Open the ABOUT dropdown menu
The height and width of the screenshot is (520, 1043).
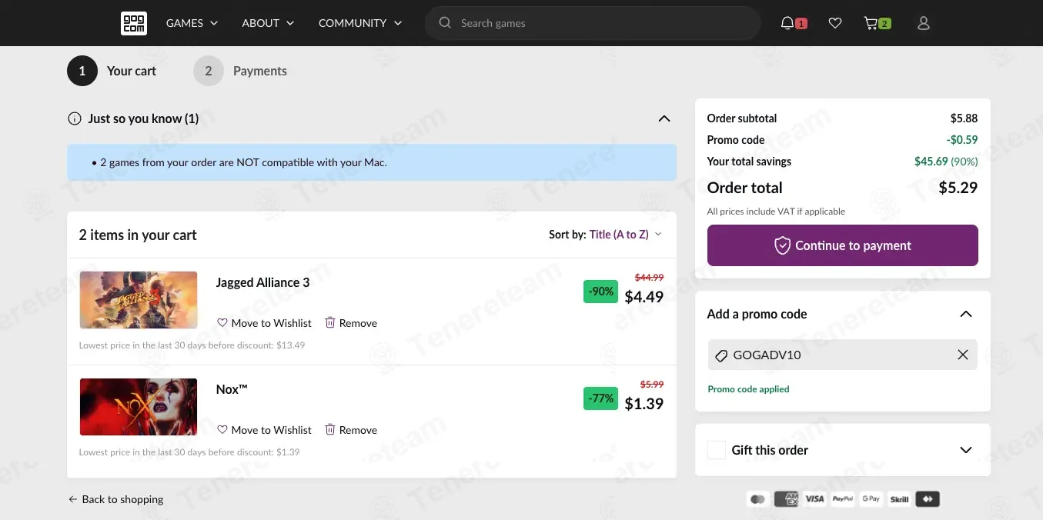(269, 23)
